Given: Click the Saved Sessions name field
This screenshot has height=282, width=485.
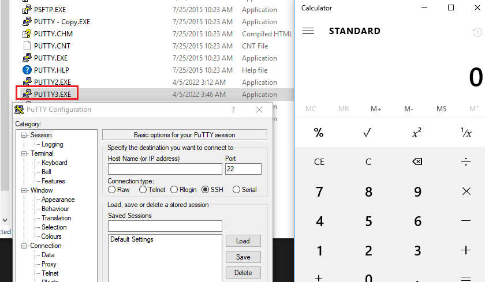Looking at the screenshot, I should 165,226.
